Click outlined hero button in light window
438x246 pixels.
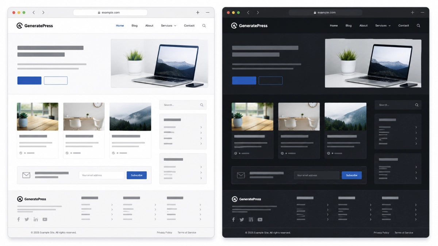[55, 81]
